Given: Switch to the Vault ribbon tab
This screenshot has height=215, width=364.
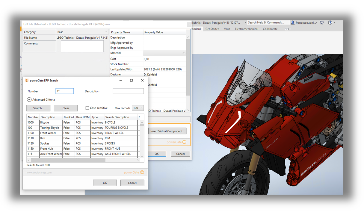Looking at the screenshot, I should click(227, 29).
